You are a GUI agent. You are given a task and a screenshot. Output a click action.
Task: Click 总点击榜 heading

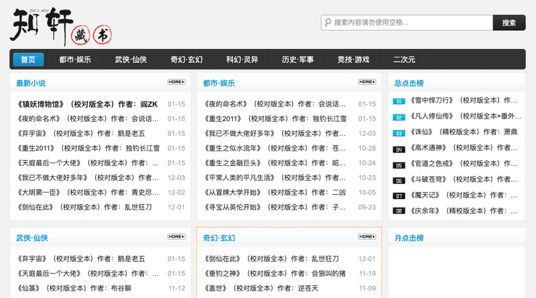(409, 83)
